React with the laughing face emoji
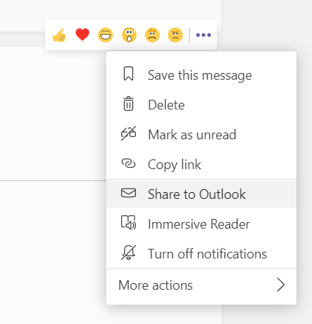Viewport: 312px width, 324px height. pos(105,35)
